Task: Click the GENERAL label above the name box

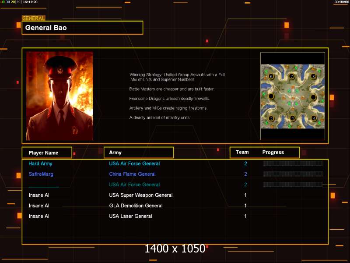Action: tap(34, 18)
